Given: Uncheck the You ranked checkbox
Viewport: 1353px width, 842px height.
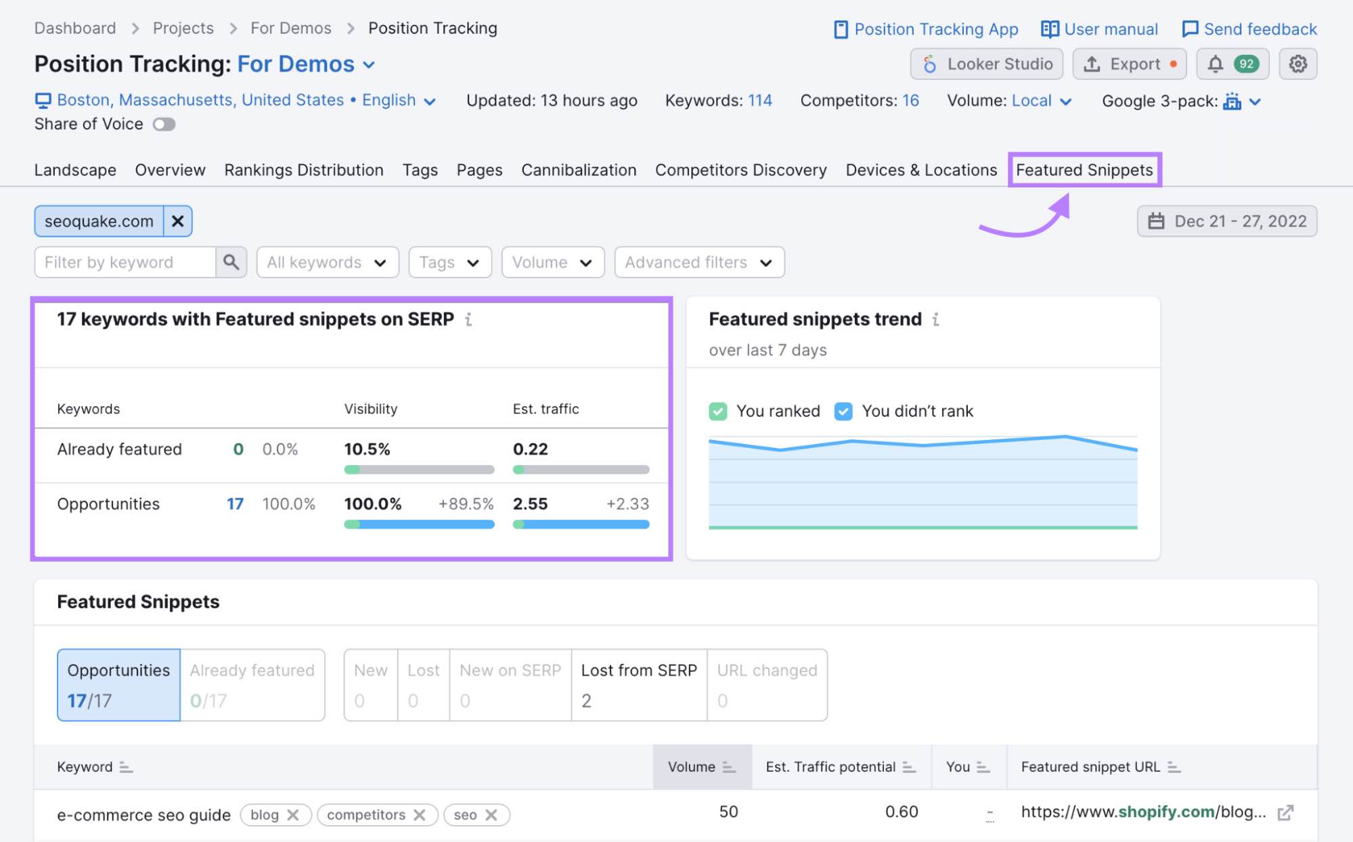Looking at the screenshot, I should [x=717, y=411].
